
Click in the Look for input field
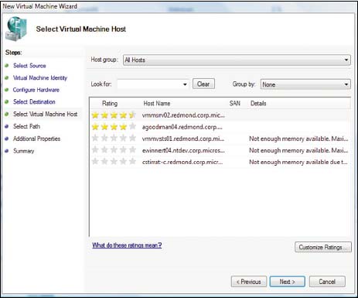[x=149, y=84]
